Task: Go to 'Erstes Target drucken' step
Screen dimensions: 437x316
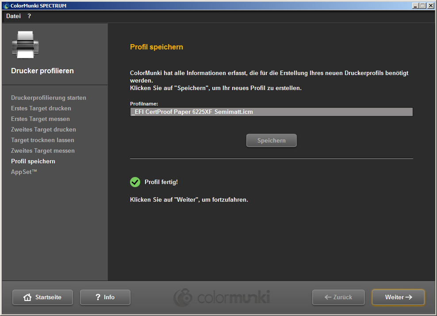Action: coord(41,108)
